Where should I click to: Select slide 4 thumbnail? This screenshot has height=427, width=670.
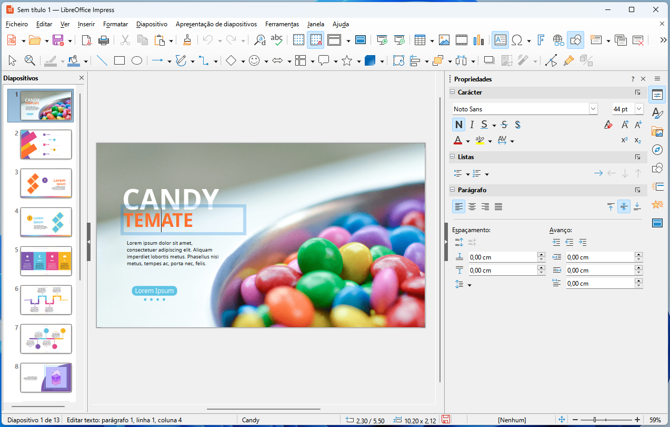pyautogui.click(x=46, y=222)
